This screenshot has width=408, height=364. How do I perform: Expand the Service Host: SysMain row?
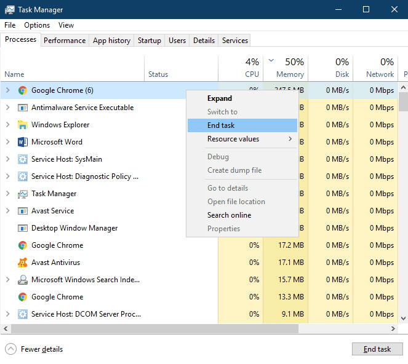pos(8,159)
